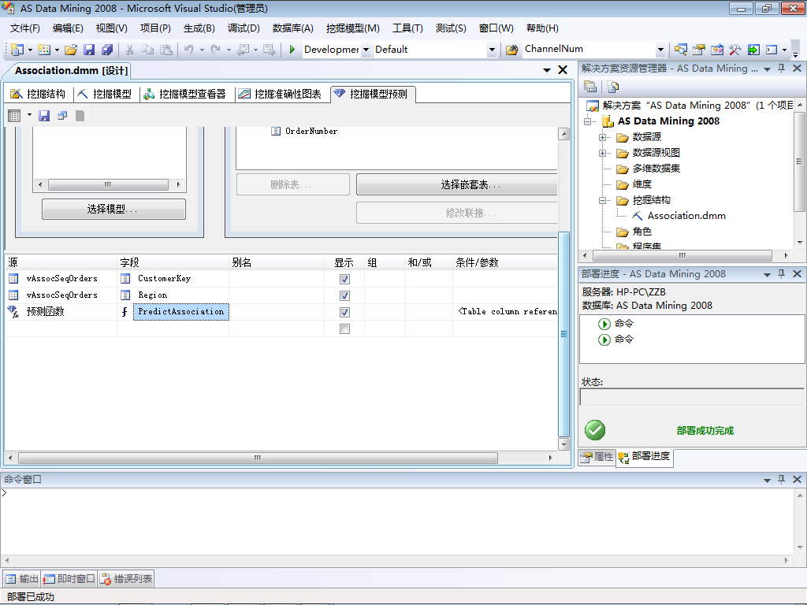Click the horizontal scrollbar of the design grid
The height and width of the screenshot is (605, 807).
coord(258,458)
